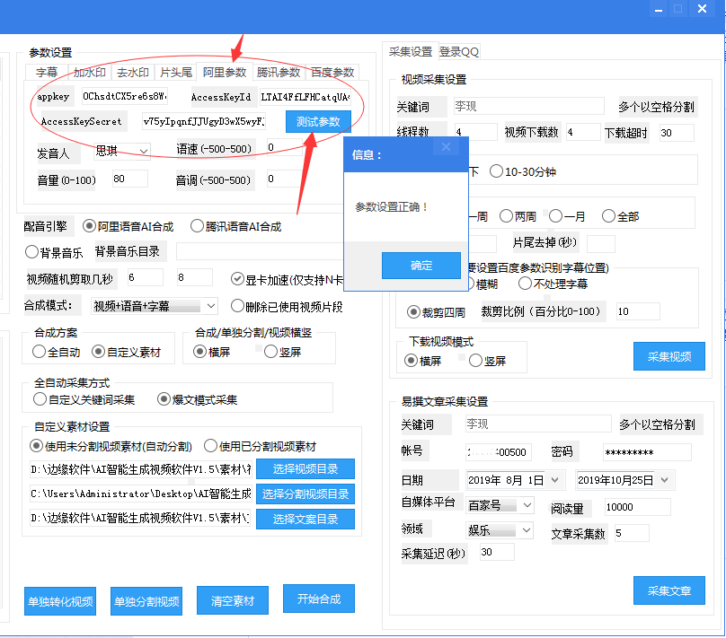
Task: Click the 测试参数 button
Action: (318, 122)
